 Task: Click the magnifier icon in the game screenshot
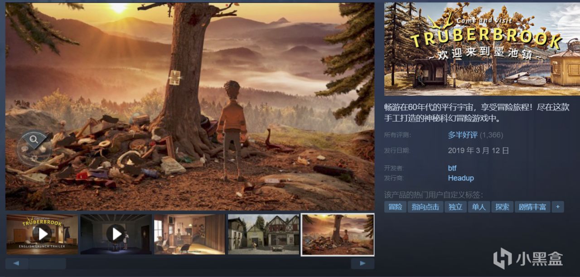34,139
